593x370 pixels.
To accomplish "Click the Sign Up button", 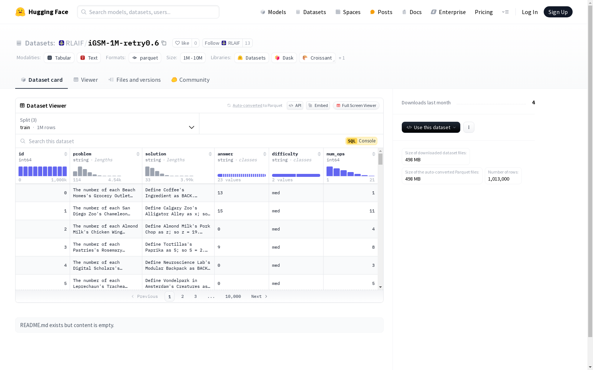I will pos(558,12).
